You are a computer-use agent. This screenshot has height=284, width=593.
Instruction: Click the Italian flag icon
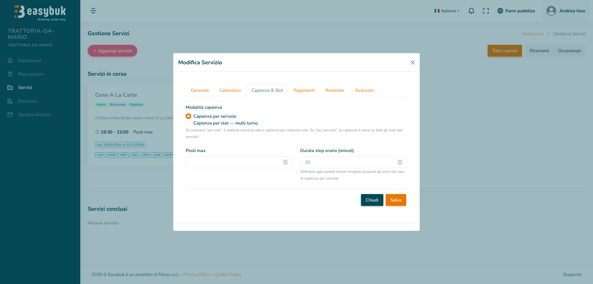pos(437,11)
